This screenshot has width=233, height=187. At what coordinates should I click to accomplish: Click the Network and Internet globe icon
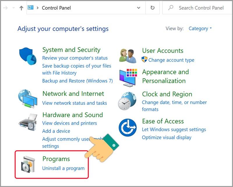coord(28,99)
